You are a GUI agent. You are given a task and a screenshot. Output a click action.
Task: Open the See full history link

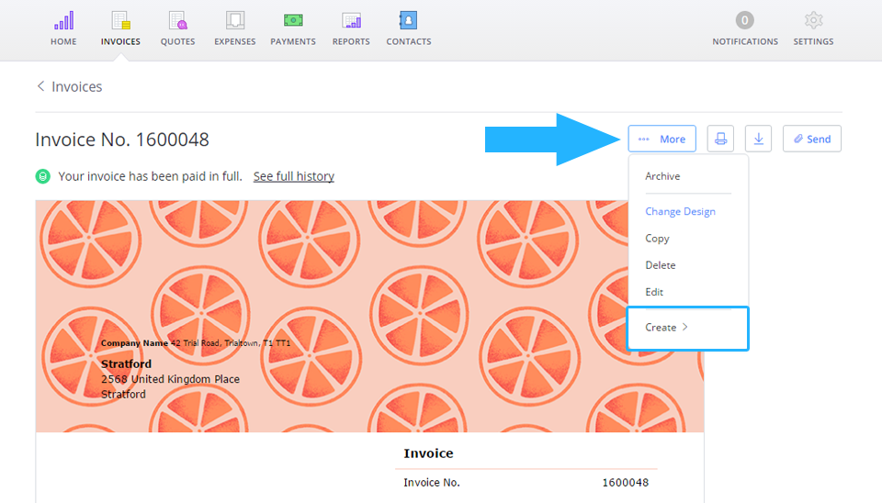coord(293,176)
